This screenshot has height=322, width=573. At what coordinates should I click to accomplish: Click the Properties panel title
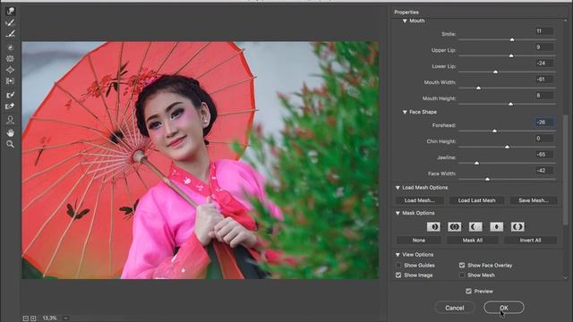pyautogui.click(x=406, y=12)
